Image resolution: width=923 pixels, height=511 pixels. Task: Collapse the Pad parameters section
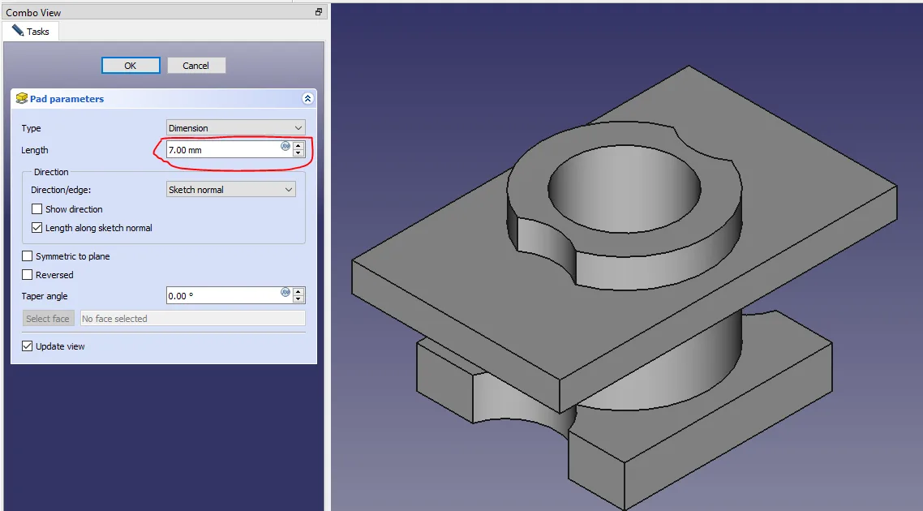click(307, 98)
